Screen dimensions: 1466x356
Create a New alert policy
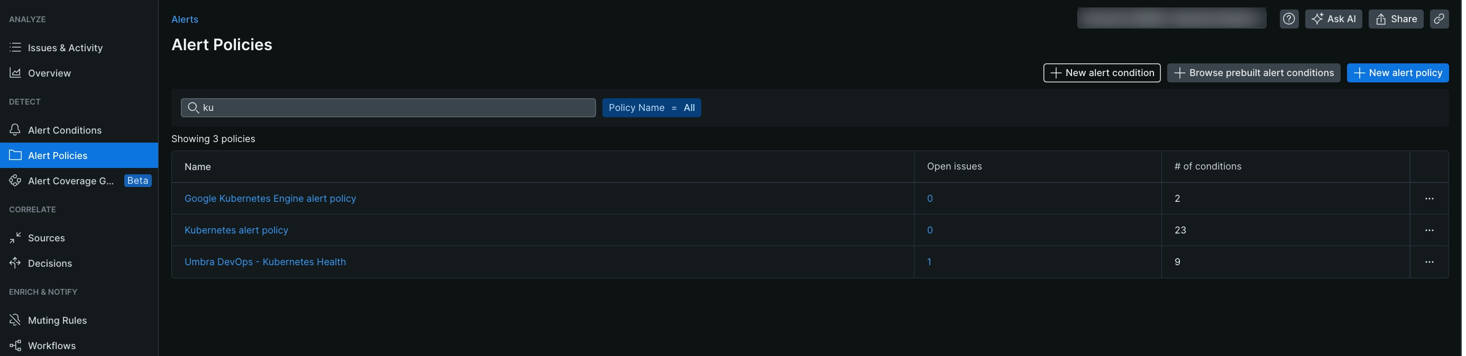pos(1397,73)
